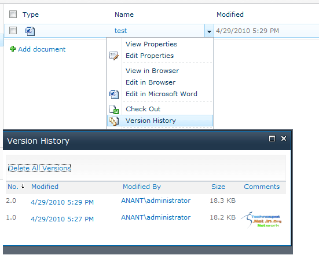Select View in Browser menu entry
This screenshot has height=255, width=319.
[x=152, y=71]
